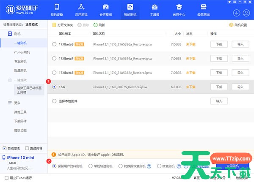This screenshot has width=254, height=182.
Task: Open 刷机设置 flash settings
Action: (238, 25)
